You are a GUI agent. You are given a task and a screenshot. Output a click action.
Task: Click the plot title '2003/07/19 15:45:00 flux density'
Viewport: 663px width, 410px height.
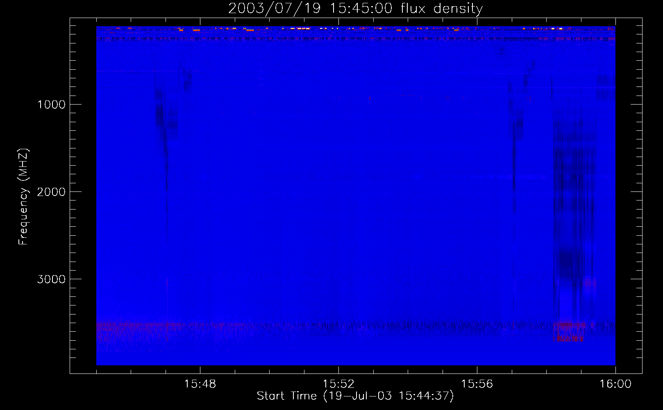[355, 8]
